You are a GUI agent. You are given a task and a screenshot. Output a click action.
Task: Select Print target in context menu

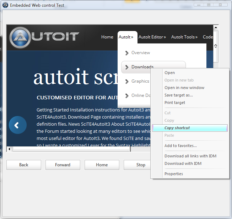tap(190, 103)
